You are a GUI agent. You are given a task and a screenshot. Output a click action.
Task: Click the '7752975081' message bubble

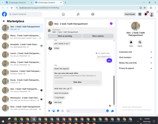(59, 98)
